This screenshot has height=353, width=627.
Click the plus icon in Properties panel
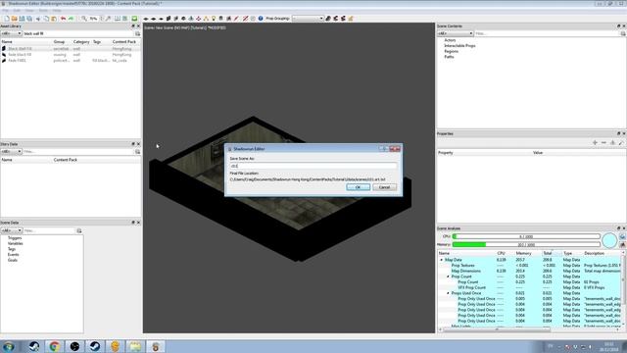click(595, 143)
